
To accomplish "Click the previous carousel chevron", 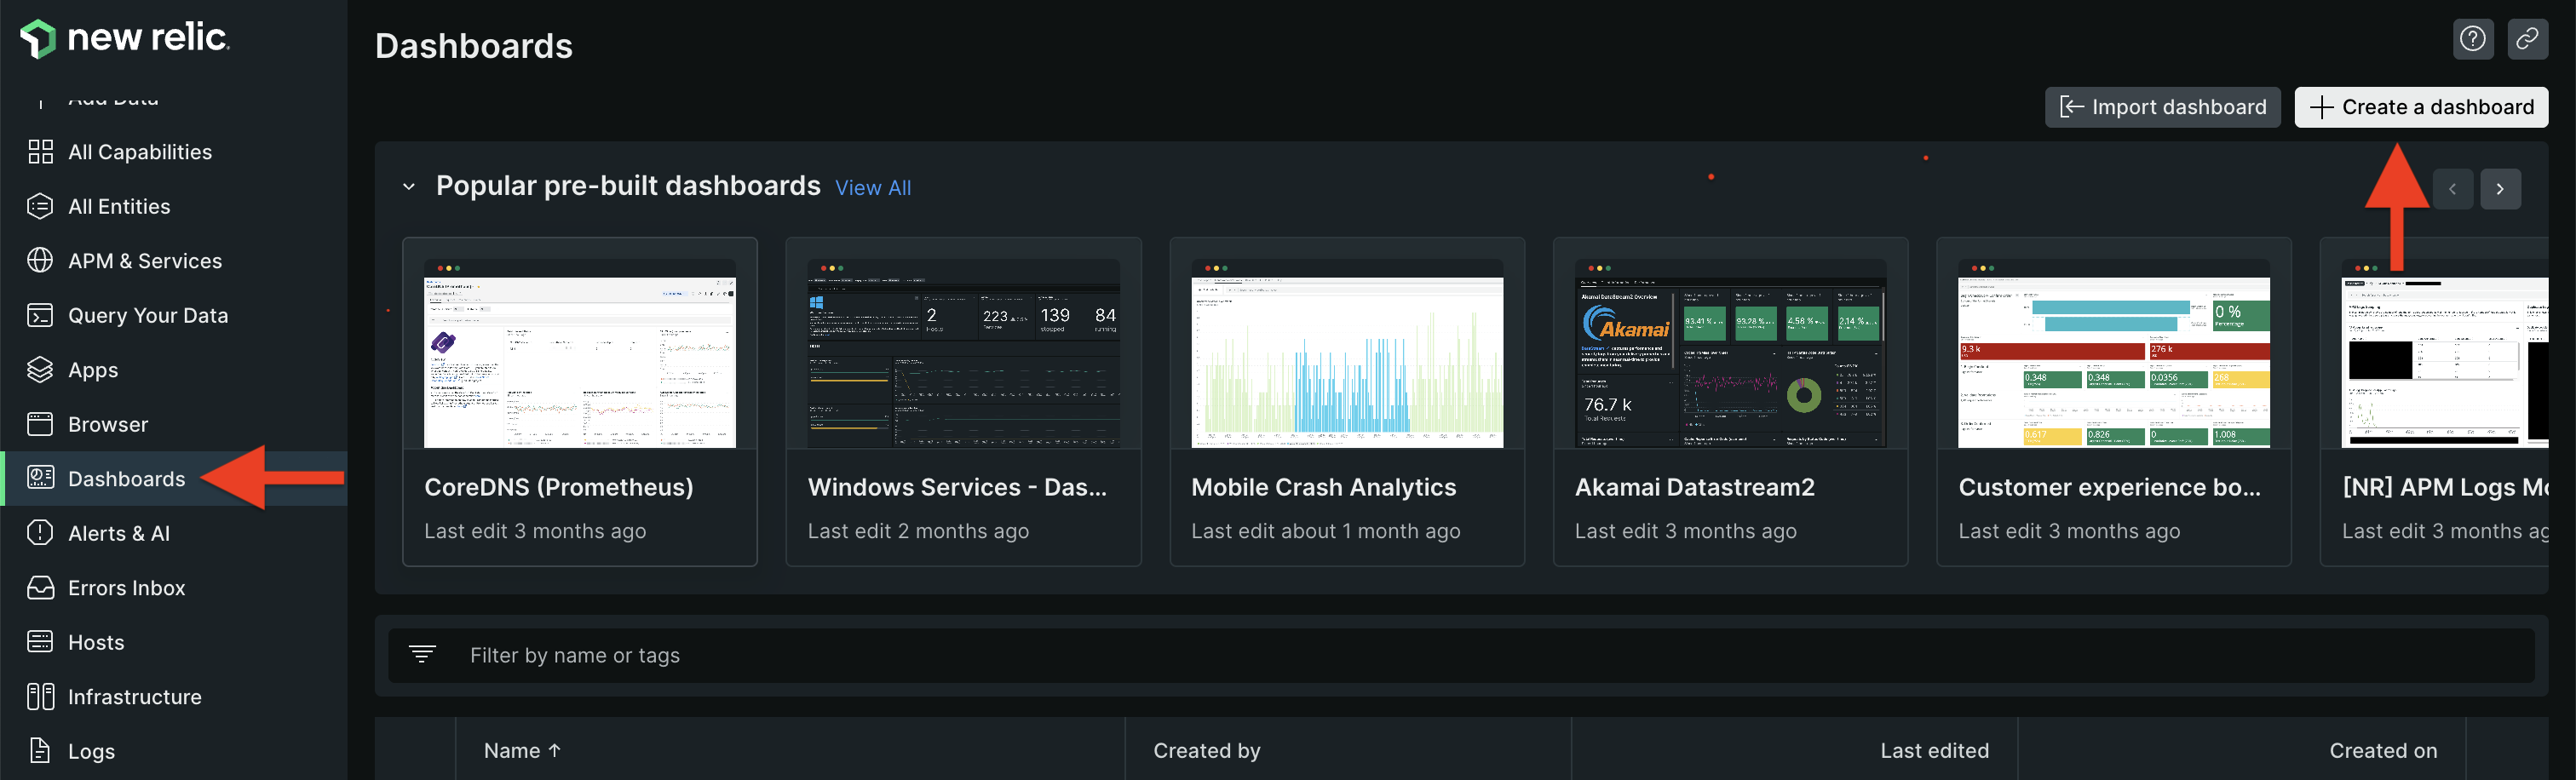I will [2452, 189].
